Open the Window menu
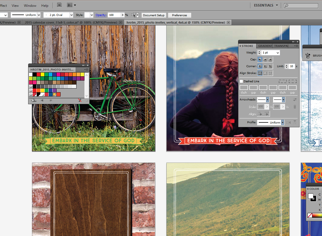 click(x=30, y=5)
